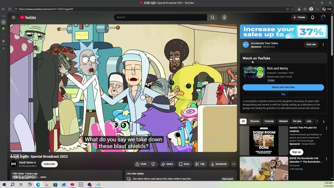
Task: Click inside the YouTube search field
Action: tap(160, 17)
